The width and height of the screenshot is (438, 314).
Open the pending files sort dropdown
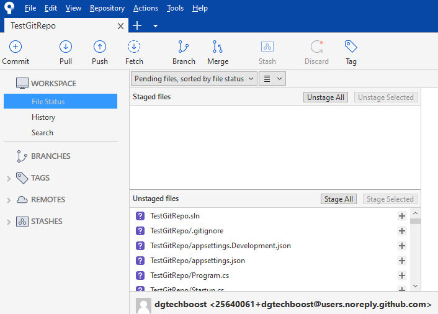[194, 79]
